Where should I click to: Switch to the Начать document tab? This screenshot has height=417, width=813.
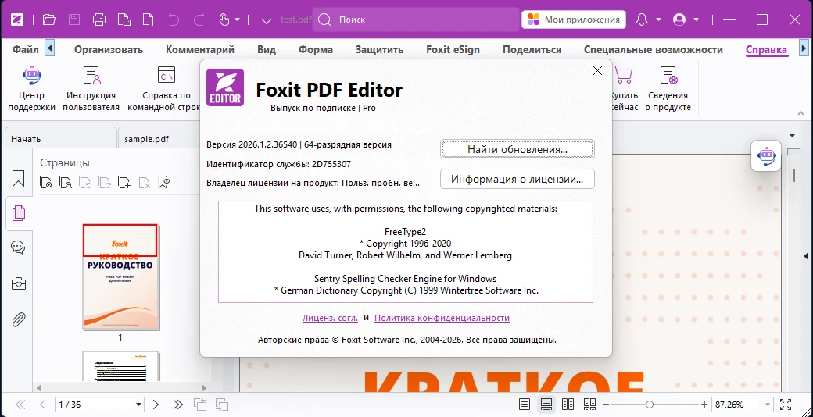[x=60, y=139]
